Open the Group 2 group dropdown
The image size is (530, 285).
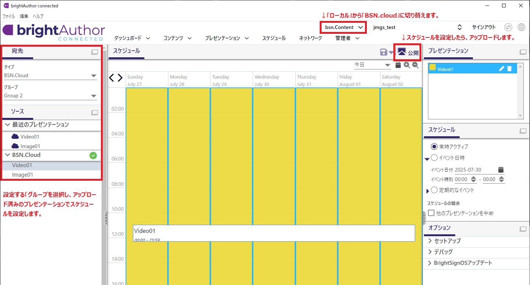[50, 96]
